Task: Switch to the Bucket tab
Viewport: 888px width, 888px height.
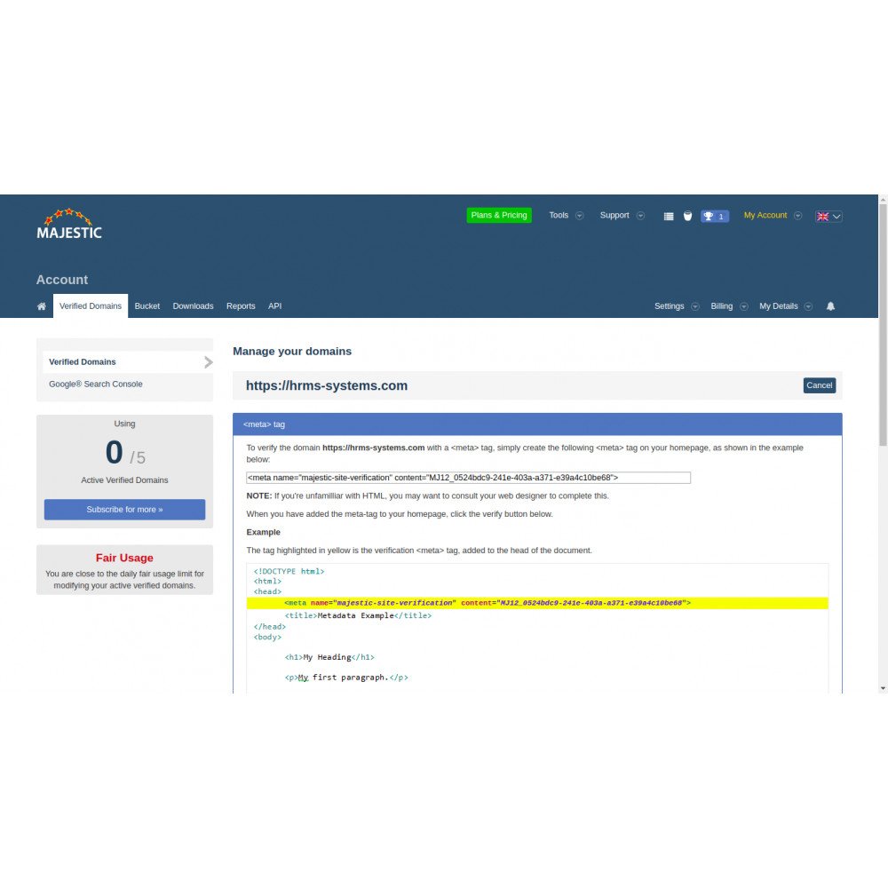Action: [x=147, y=305]
